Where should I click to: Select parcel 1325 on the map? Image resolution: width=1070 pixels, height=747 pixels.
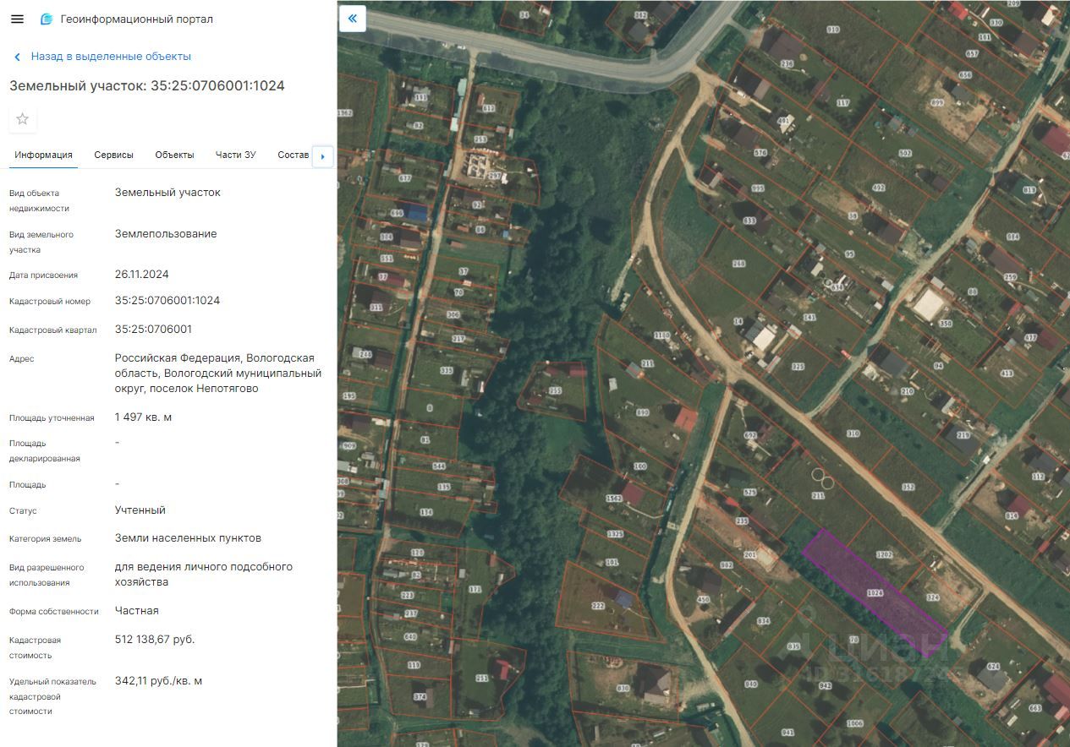[x=615, y=534]
